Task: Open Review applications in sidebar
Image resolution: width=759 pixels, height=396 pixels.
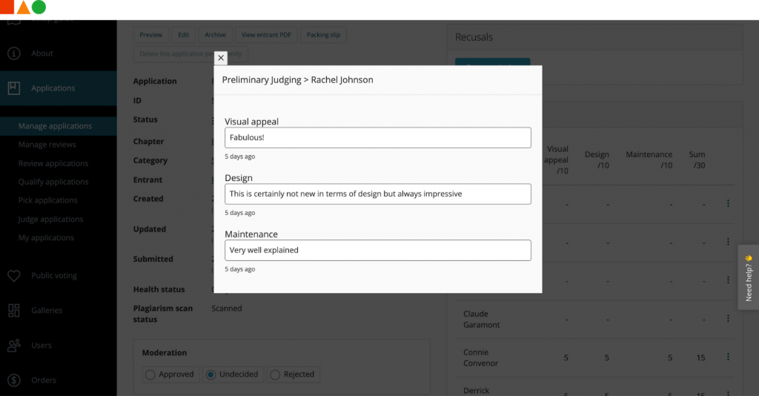Action: tap(53, 163)
